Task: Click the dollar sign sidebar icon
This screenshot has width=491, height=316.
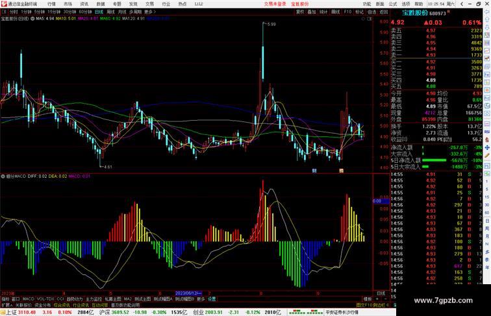Action: click(487, 140)
